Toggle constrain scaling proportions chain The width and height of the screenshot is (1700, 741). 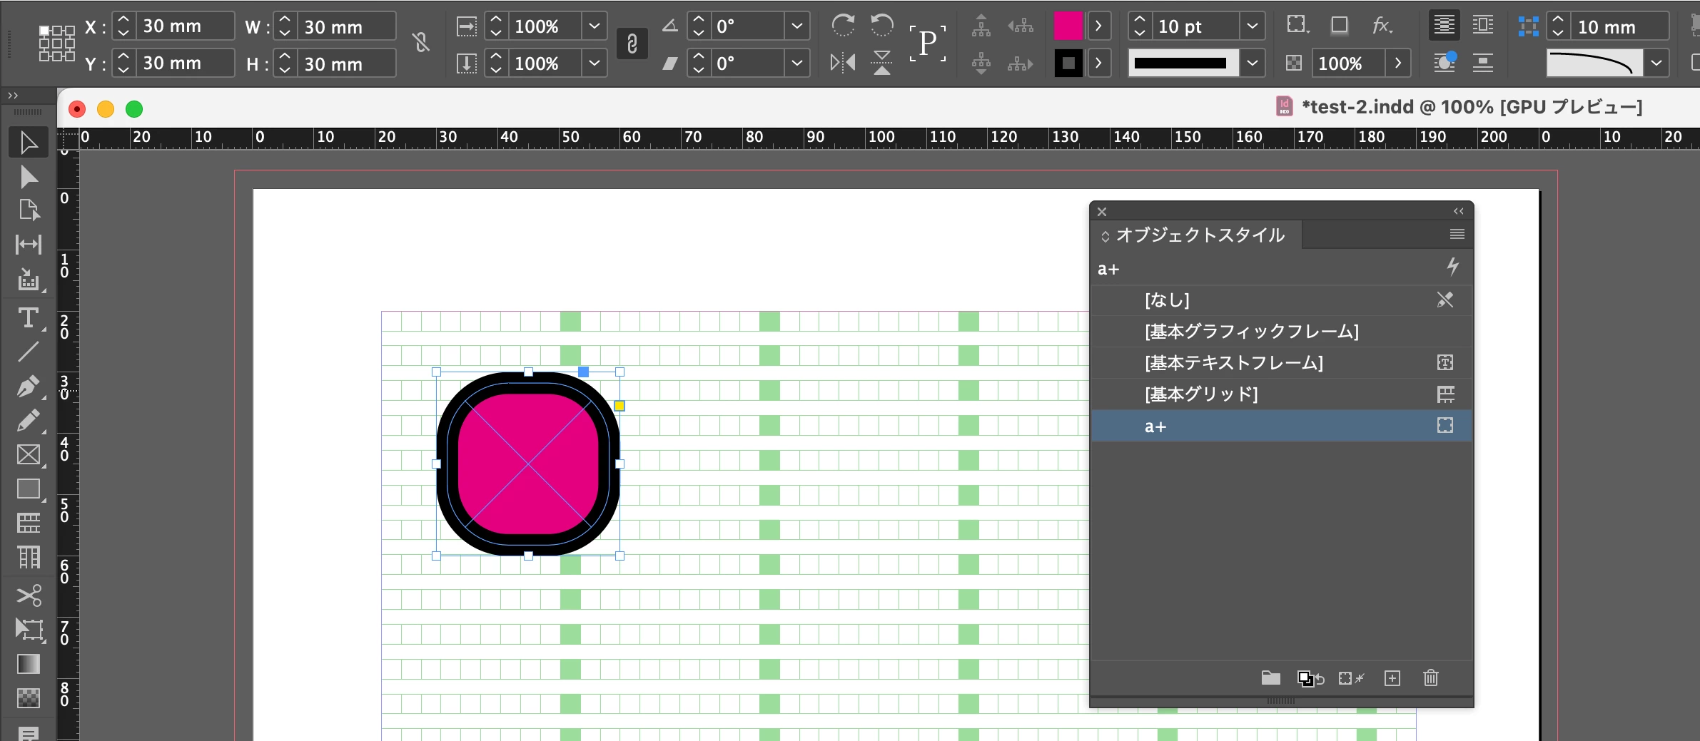pos(632,44)
